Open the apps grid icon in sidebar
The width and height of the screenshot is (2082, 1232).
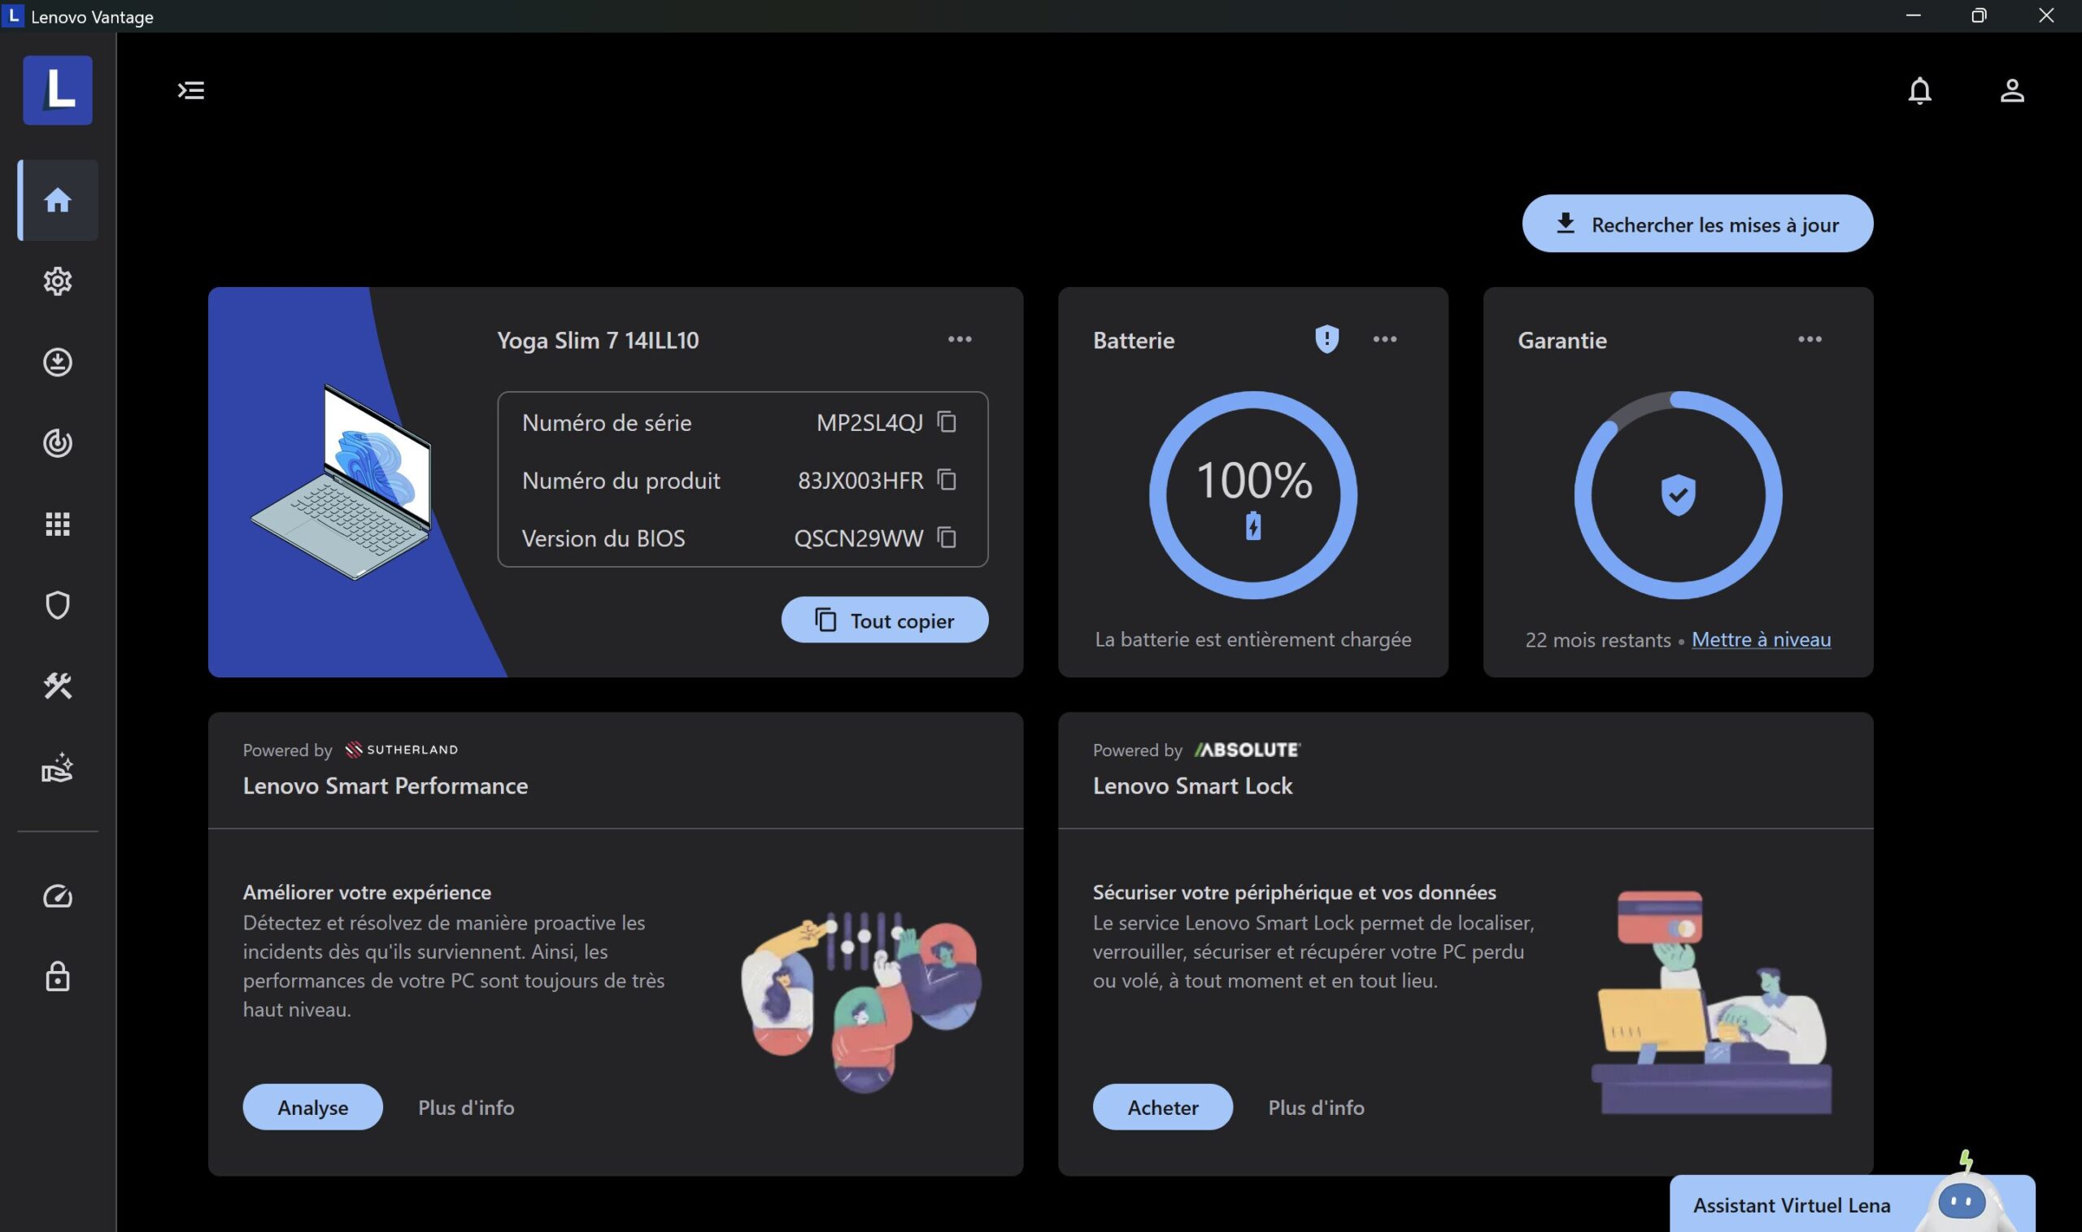coord(57,524)
